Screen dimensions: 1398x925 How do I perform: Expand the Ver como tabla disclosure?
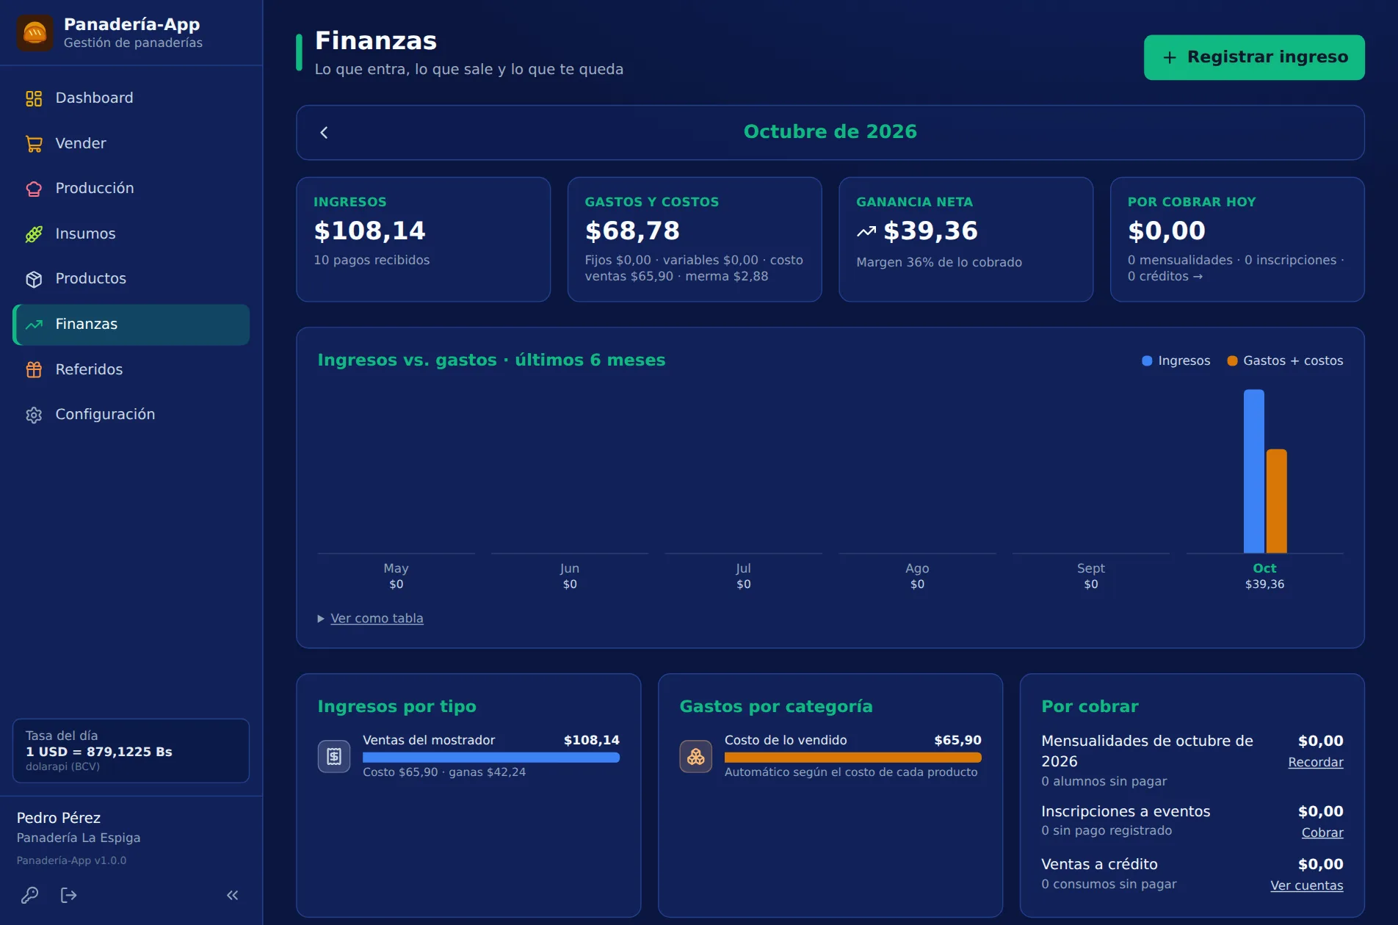coord(370,619)
